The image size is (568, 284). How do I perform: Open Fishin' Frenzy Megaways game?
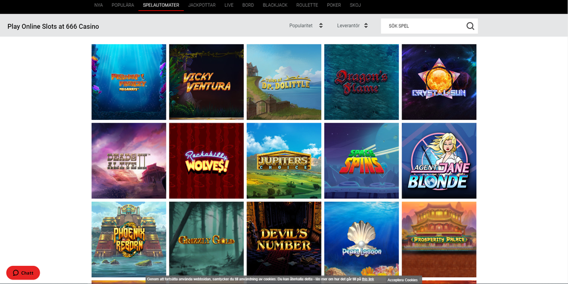[128, 82]
